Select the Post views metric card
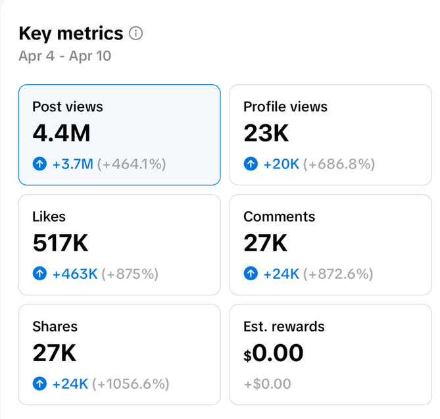Screen dimensions: 440x419 click(x=119, y=135)
